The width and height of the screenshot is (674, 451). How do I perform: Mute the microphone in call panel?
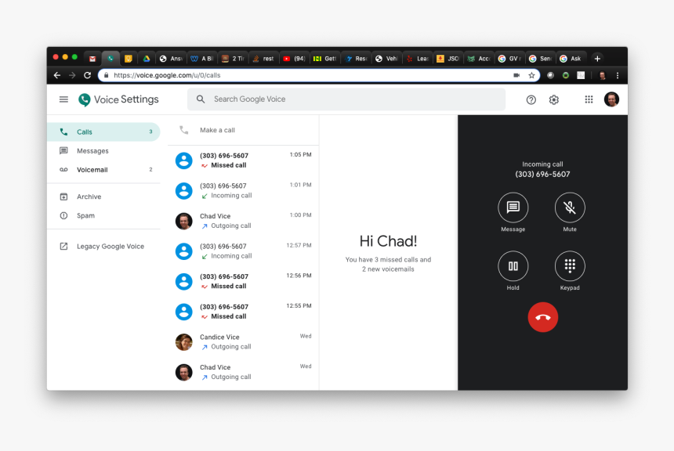pyautogui.click(x=570, y=207)
